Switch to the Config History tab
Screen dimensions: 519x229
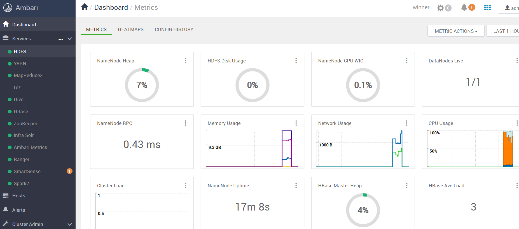tap(174, 29)
